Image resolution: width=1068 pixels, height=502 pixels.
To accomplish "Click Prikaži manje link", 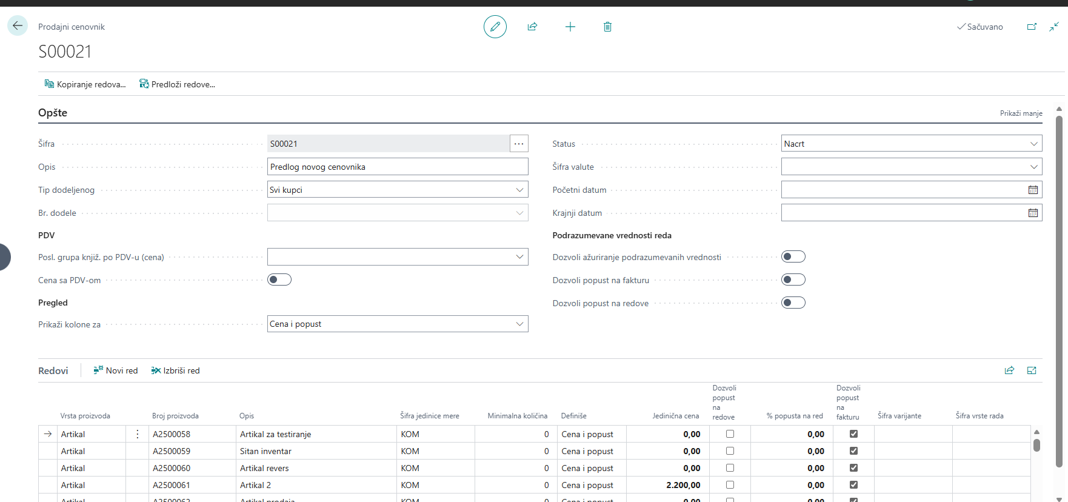I will 1021,113.
